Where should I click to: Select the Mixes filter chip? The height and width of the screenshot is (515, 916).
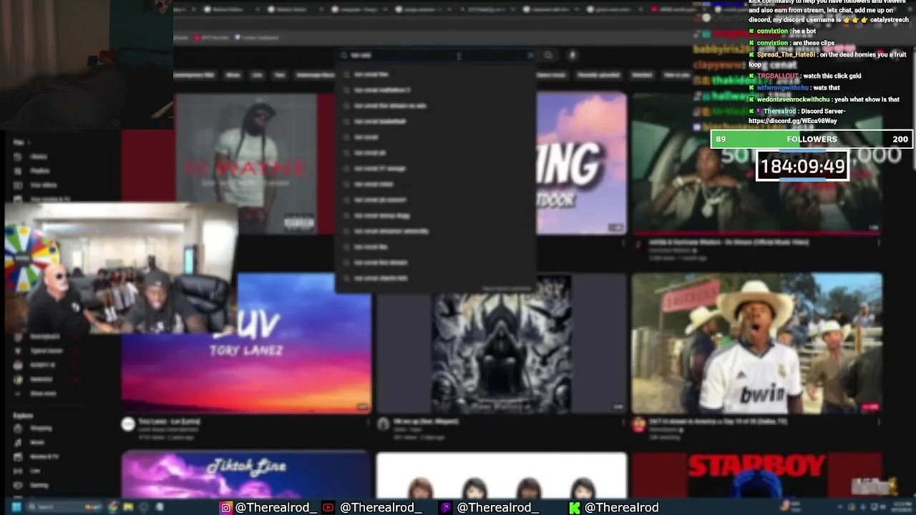coord(233,75)
